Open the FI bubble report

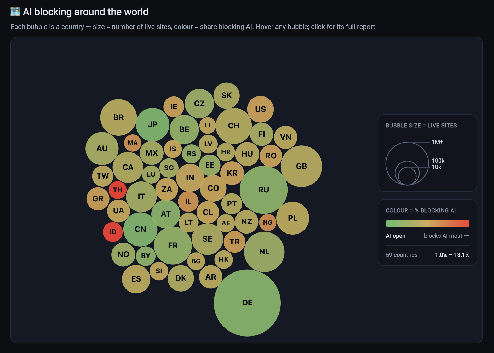click(262, 134)
